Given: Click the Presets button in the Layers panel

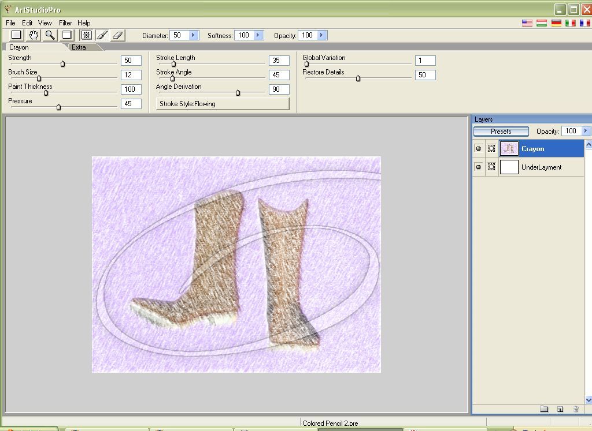Looking at the screenshot, I should pos(501,131).
